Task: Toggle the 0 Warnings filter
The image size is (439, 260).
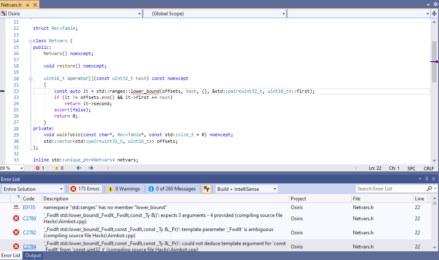Action: coord(123,188)
